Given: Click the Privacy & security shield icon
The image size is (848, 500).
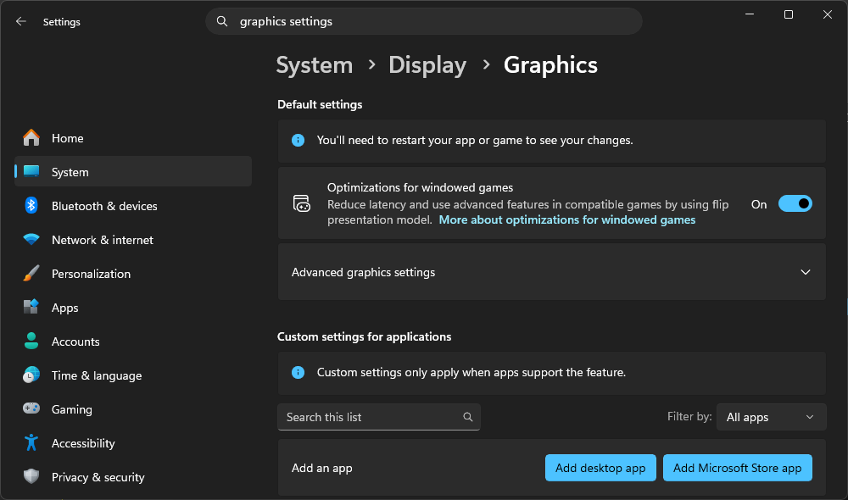Looking at the screenshot, I should [31, 476].
